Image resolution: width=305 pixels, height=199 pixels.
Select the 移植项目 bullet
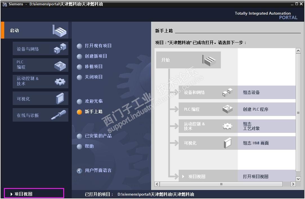pos(79,67)
